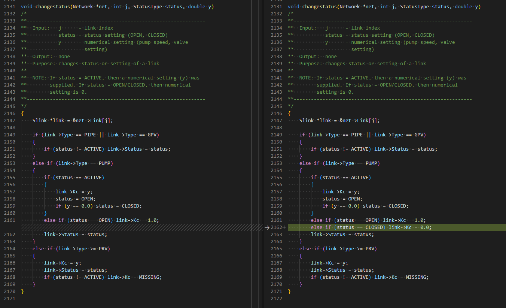Click line number 2131 in left pane
506x308 pixels.
coord(9,7)
